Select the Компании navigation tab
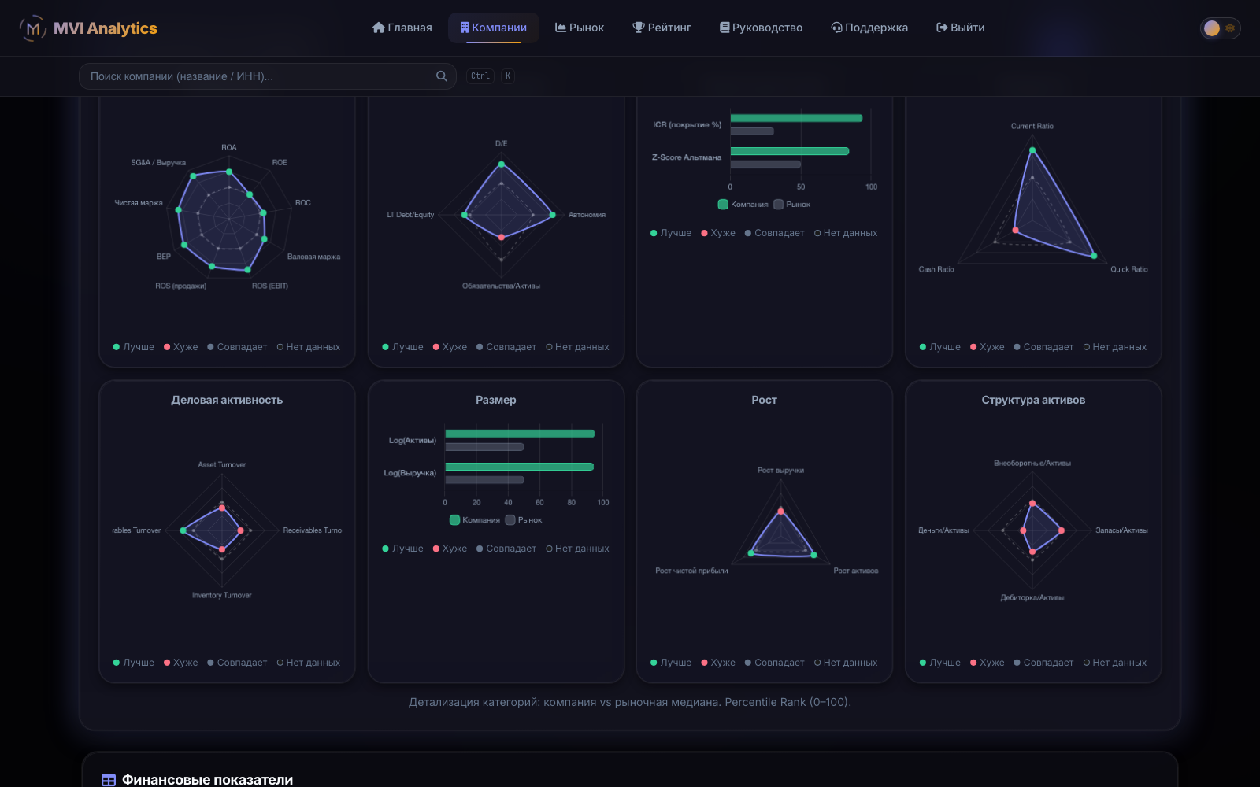This screenshot has width=1260, height=787. click(494, 28)
